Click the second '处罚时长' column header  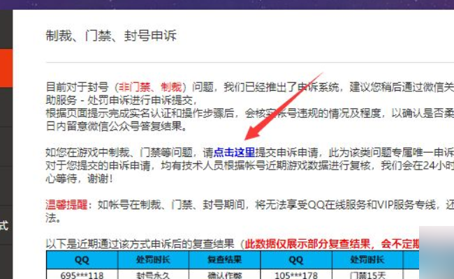369,259
